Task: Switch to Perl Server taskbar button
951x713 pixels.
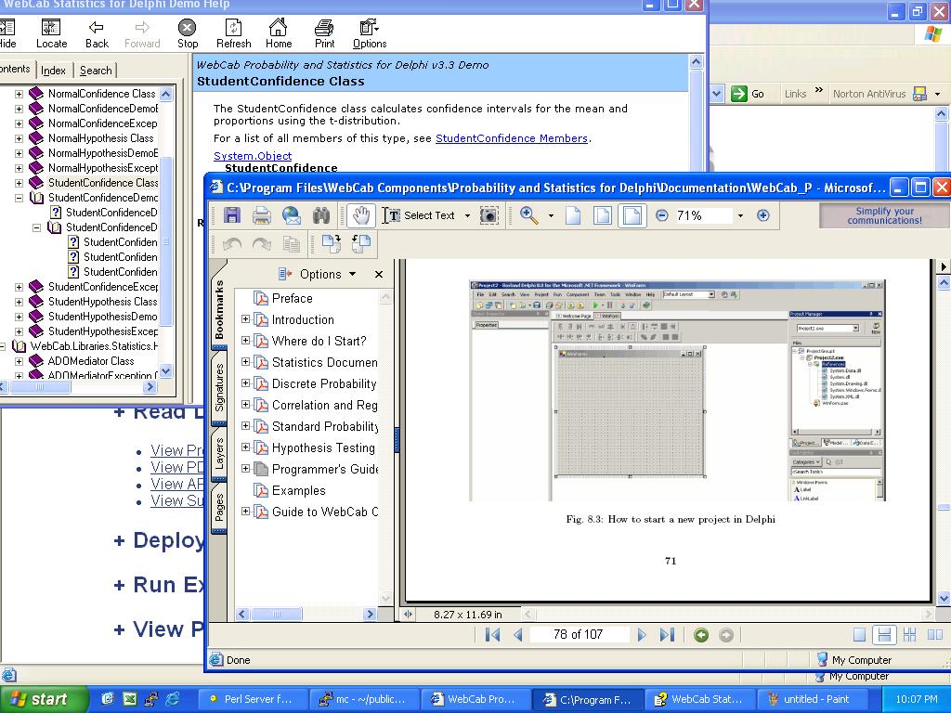Action: (253, 699)
